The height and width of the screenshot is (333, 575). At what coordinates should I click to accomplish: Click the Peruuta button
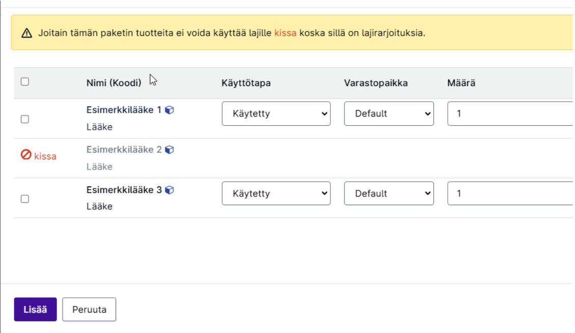(x=89, y=310)
